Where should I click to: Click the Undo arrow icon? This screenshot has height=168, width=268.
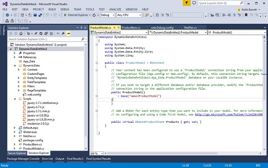click(47, 15)
